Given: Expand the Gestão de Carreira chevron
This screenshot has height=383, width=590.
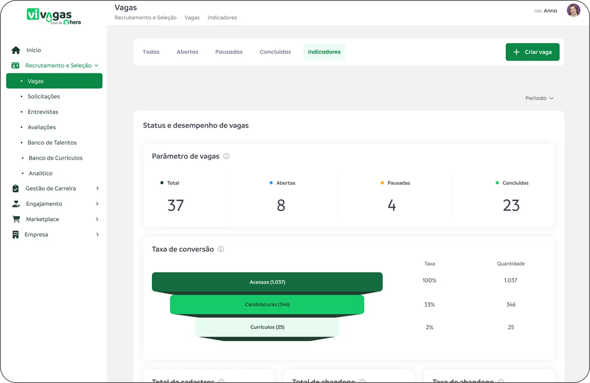Looking at the screenshot, I should [97, 189].
